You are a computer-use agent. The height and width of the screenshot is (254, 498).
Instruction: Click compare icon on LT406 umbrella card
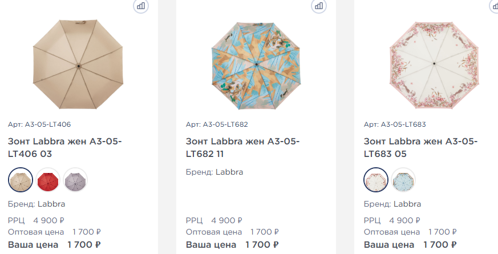pyautogui.click(x=141, y=6)
